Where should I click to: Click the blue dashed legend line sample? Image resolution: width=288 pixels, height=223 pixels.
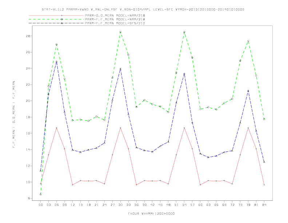[x=56, y=23]
